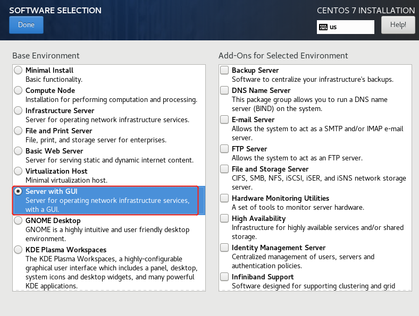Choose the File and Print Server radio option

[x=18, y=131]
